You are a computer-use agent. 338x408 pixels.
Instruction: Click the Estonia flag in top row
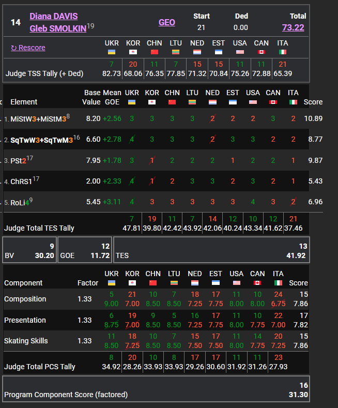(218, 52)
